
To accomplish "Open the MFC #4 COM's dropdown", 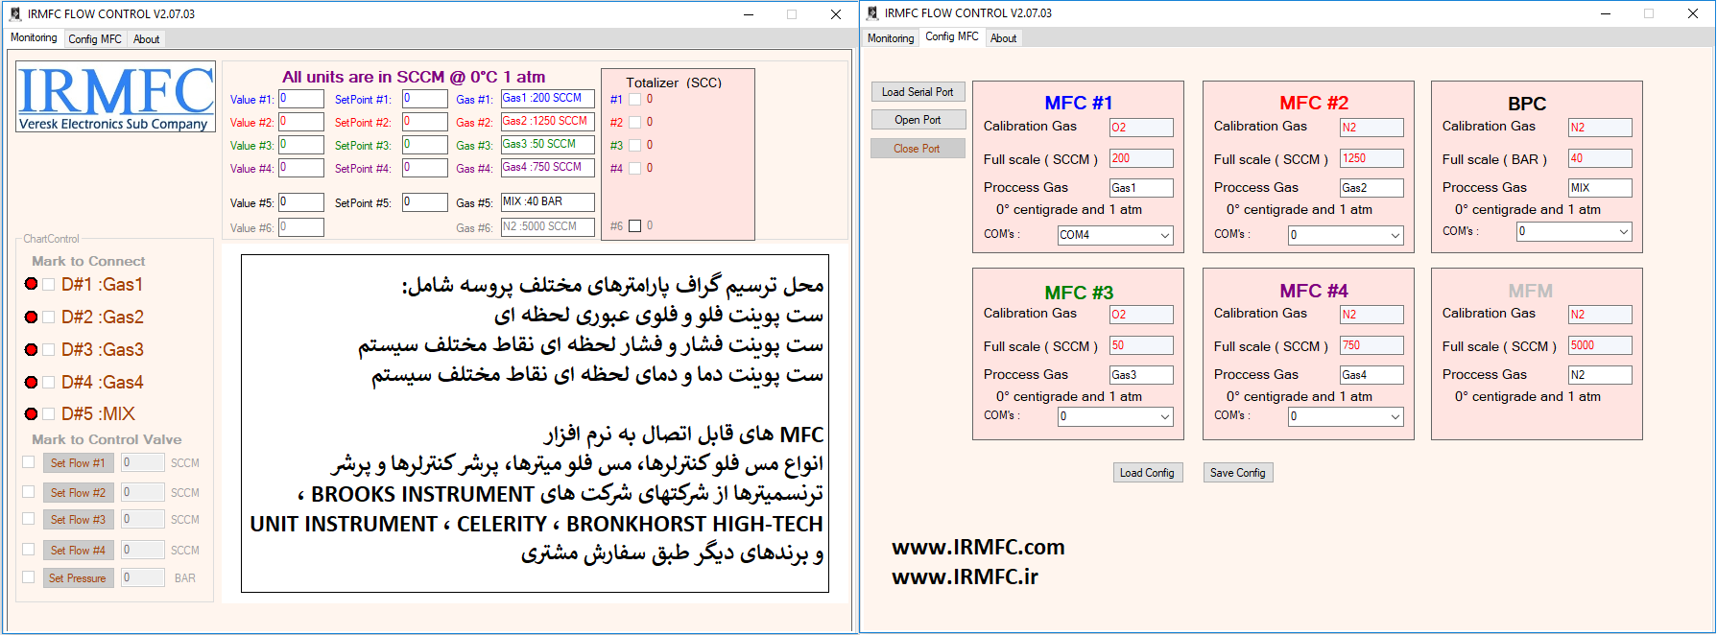I will (x=1346, y=416).
